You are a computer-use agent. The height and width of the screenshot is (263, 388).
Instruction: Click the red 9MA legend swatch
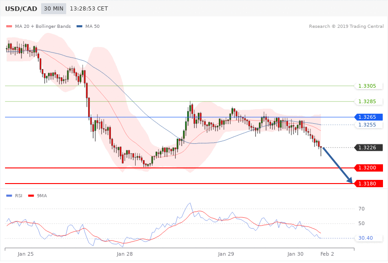pos(31,196)
